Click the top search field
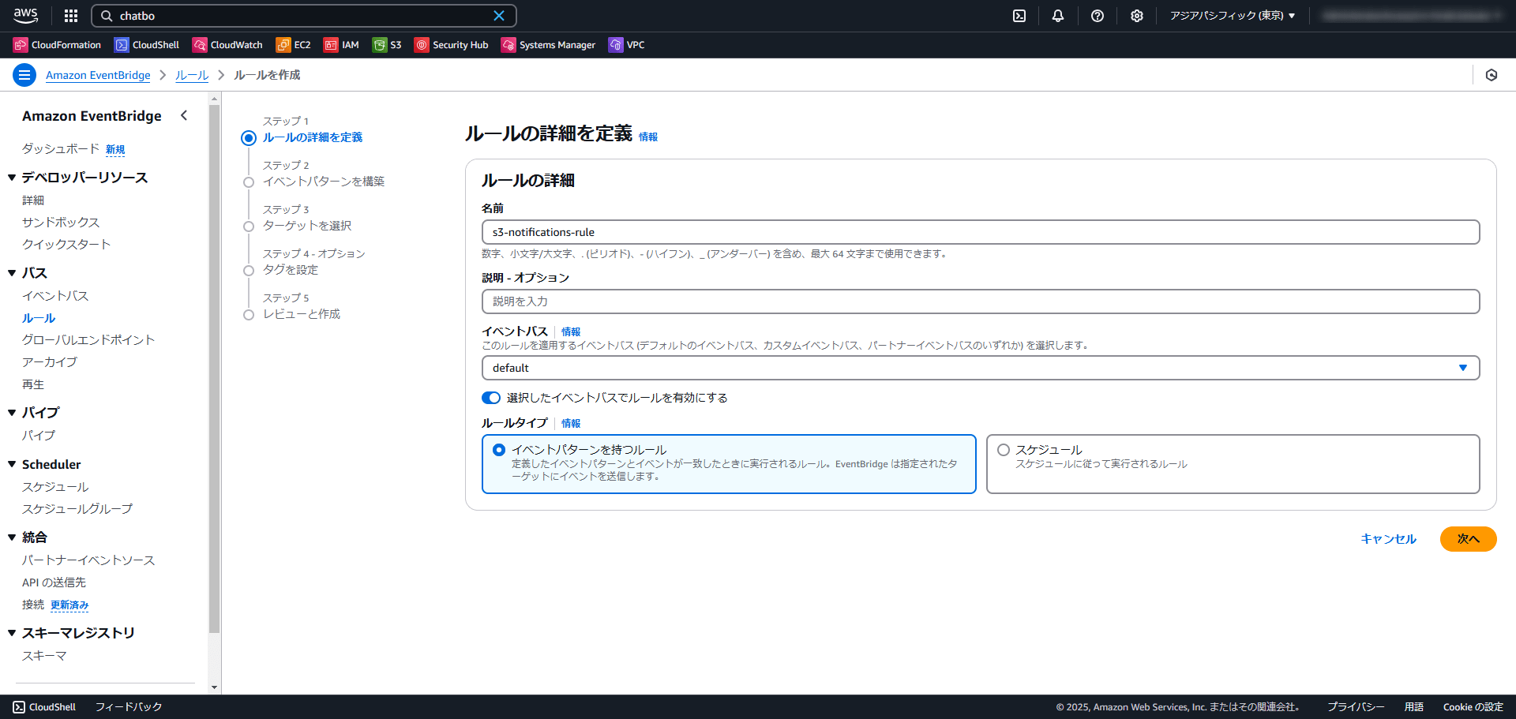This screenshot has height=719, width=1516. (304, 16)
